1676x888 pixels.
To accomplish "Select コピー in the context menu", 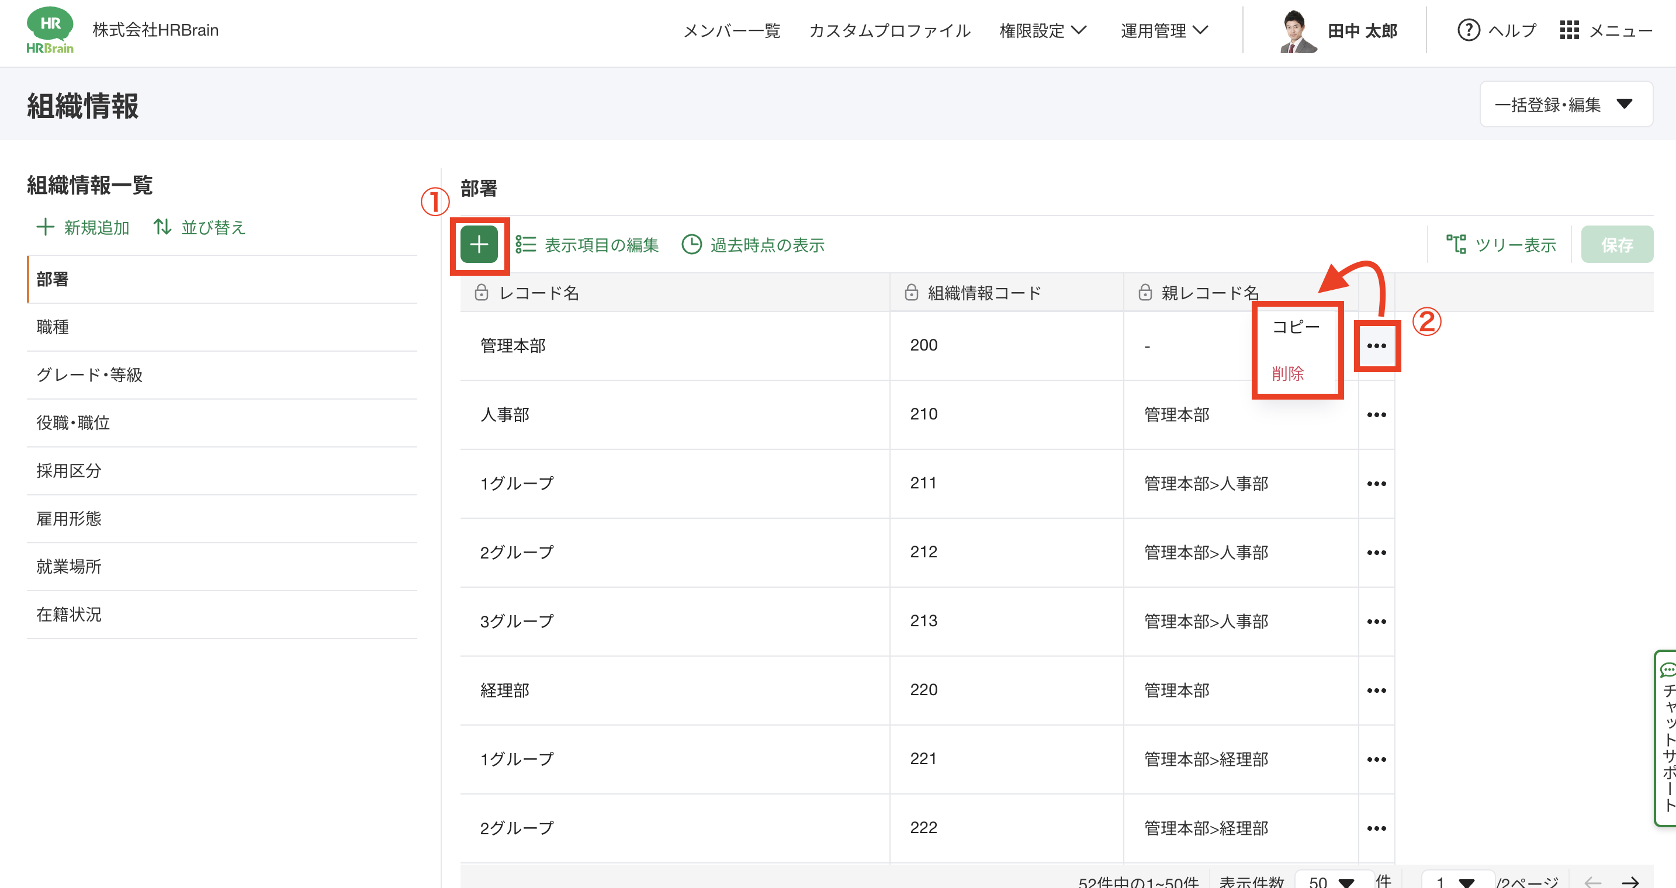I will coord(1296,327).
